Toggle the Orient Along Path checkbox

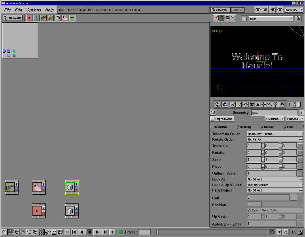pyautogui.click(x=249, y=210)
